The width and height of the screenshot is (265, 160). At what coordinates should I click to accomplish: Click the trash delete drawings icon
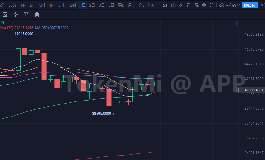click(37, 14)
